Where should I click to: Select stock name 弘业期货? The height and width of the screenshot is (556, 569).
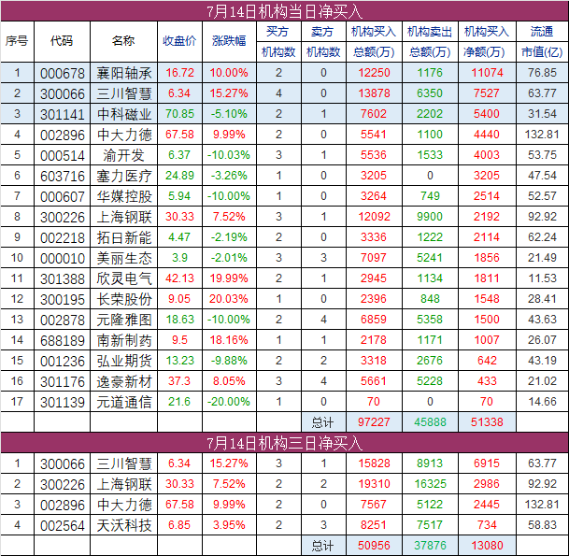(x=123, y=361)
